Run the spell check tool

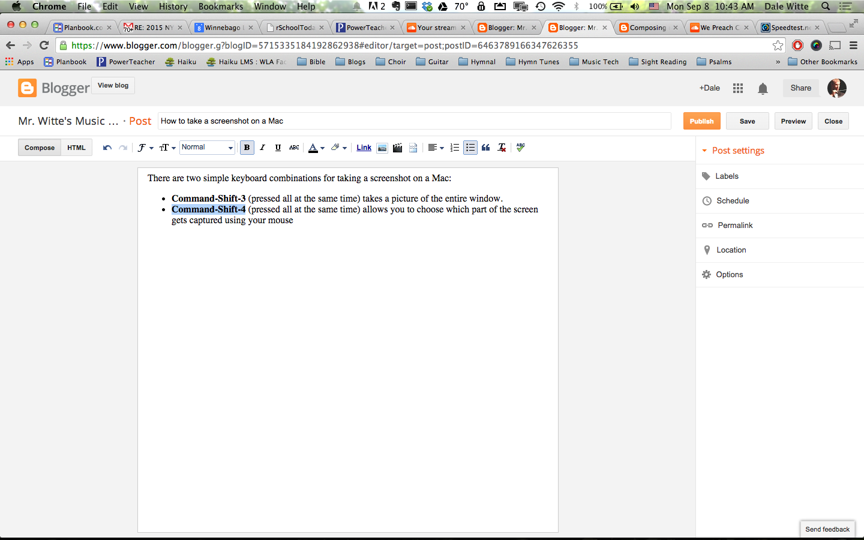pyautogui.click(x=520, y=148)
